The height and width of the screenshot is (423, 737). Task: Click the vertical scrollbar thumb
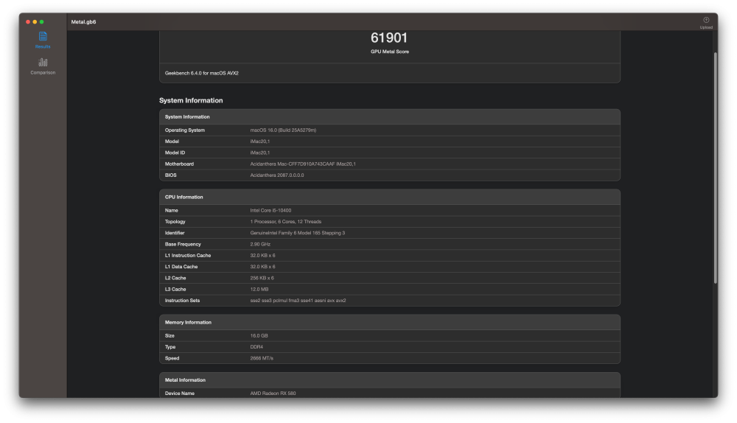point(716,168)
